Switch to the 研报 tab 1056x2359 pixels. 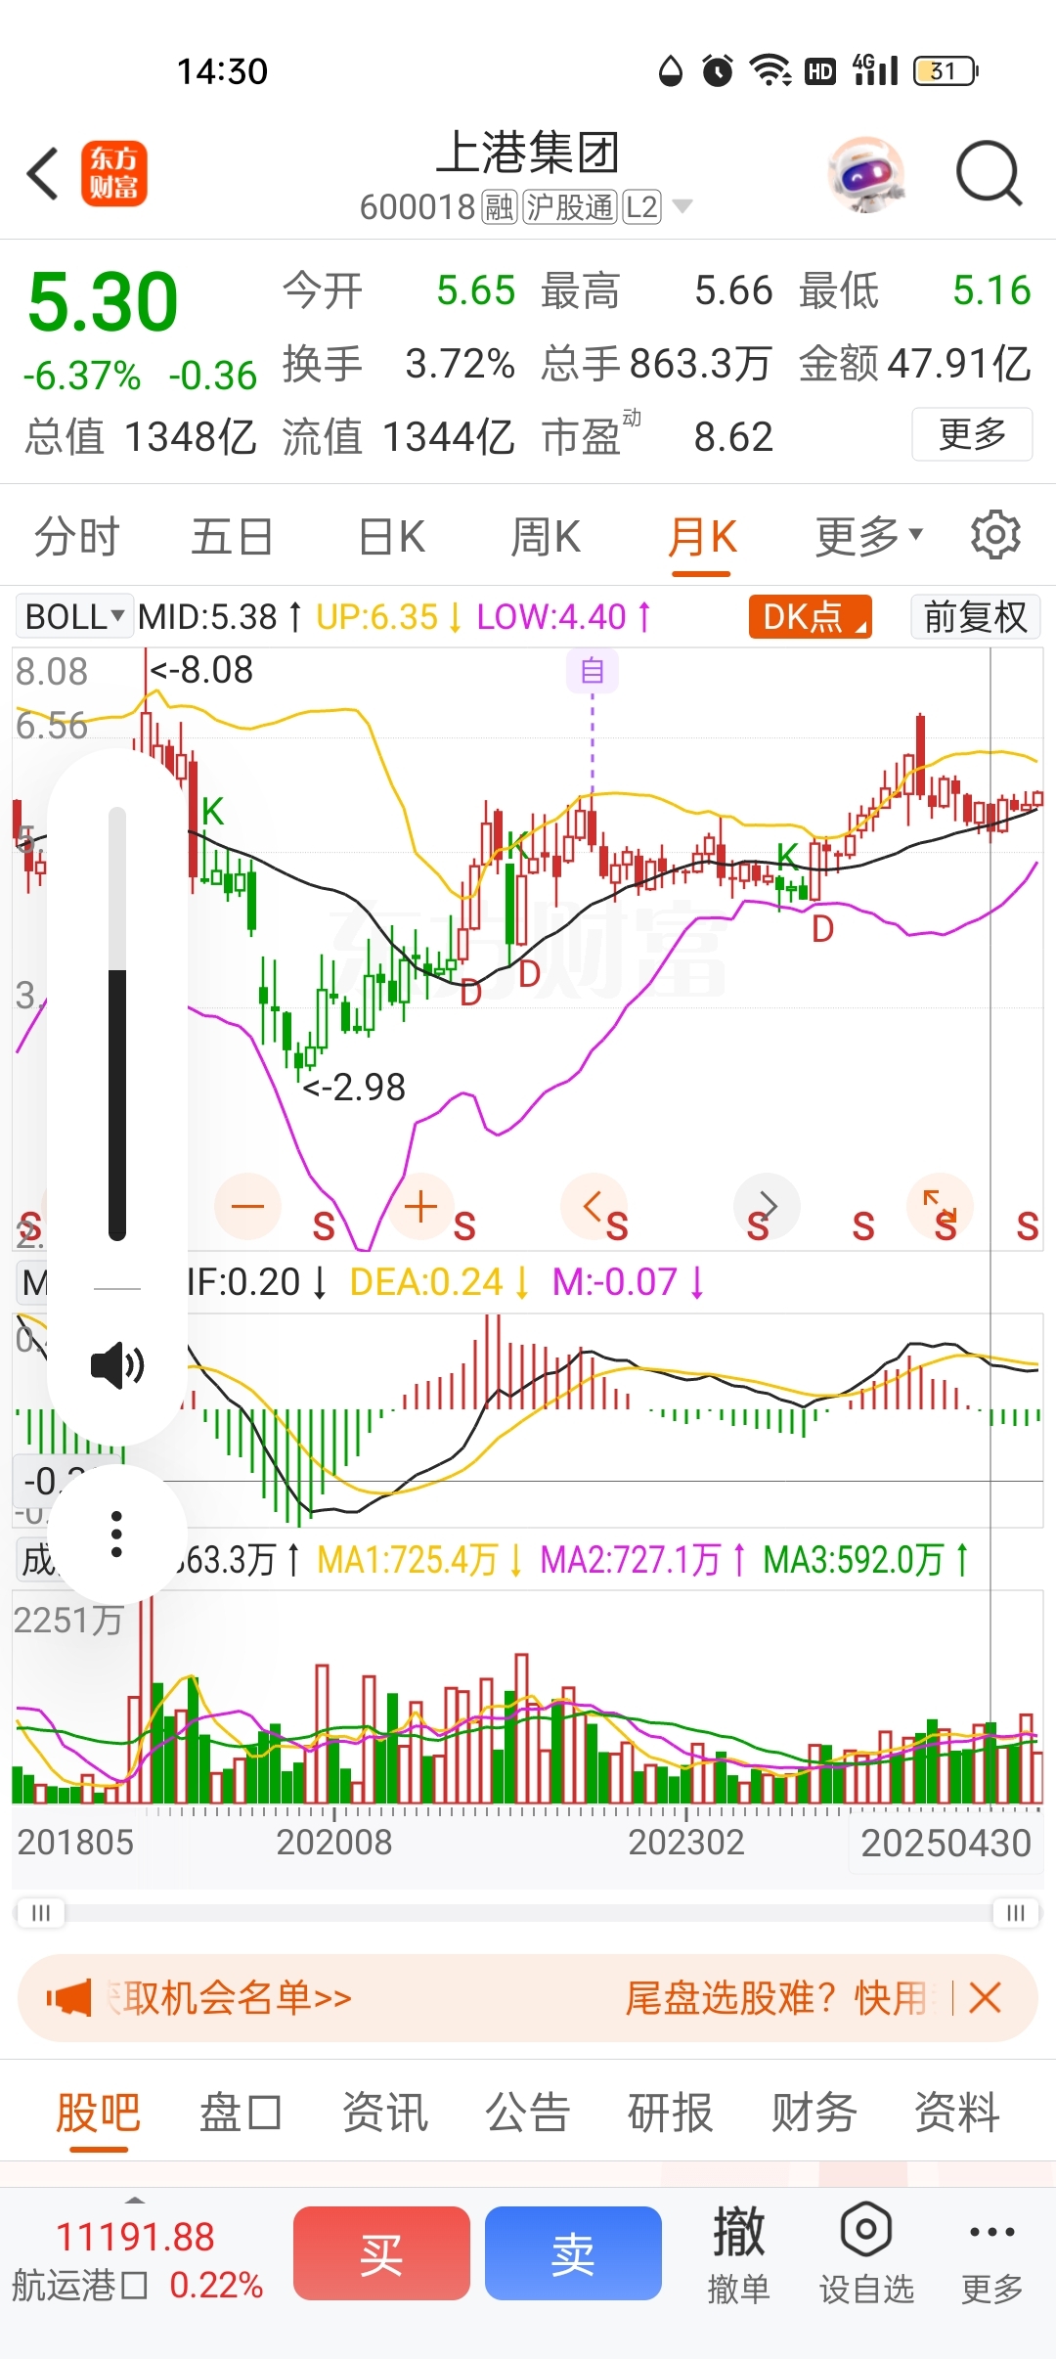point(671,2113)
